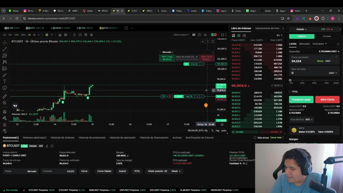Open Operaciones de mercado tab
The image size is (343, 193).
(x=267, y=28)
